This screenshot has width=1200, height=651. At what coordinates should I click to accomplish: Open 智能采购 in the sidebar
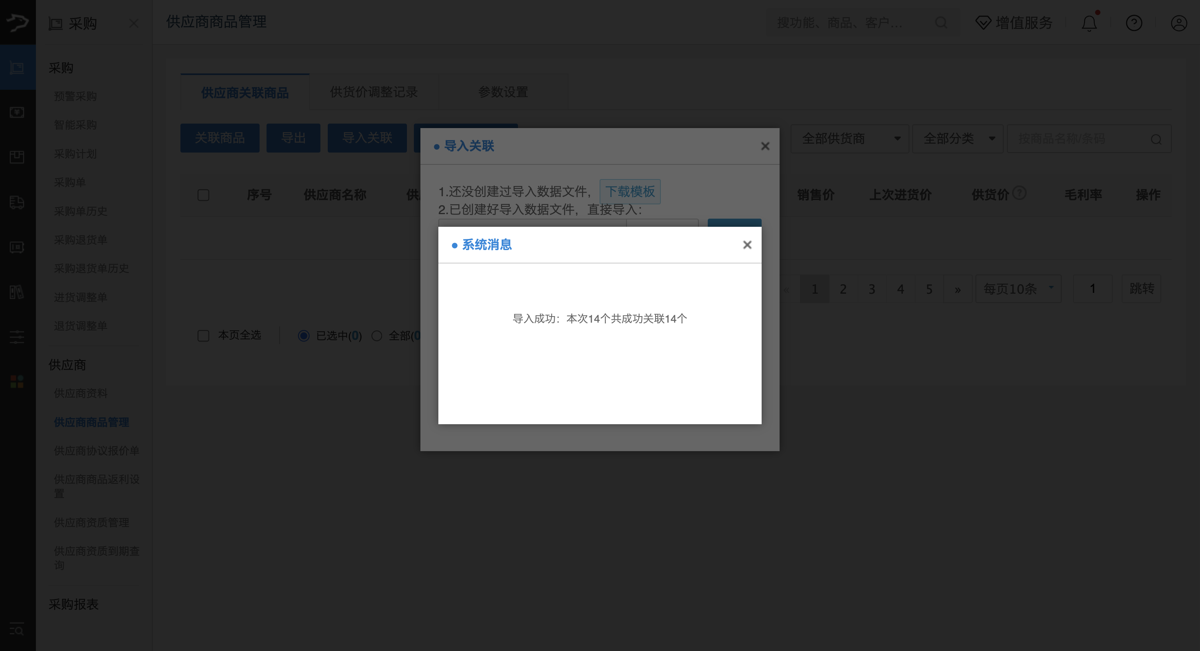(x=75, y=125)
